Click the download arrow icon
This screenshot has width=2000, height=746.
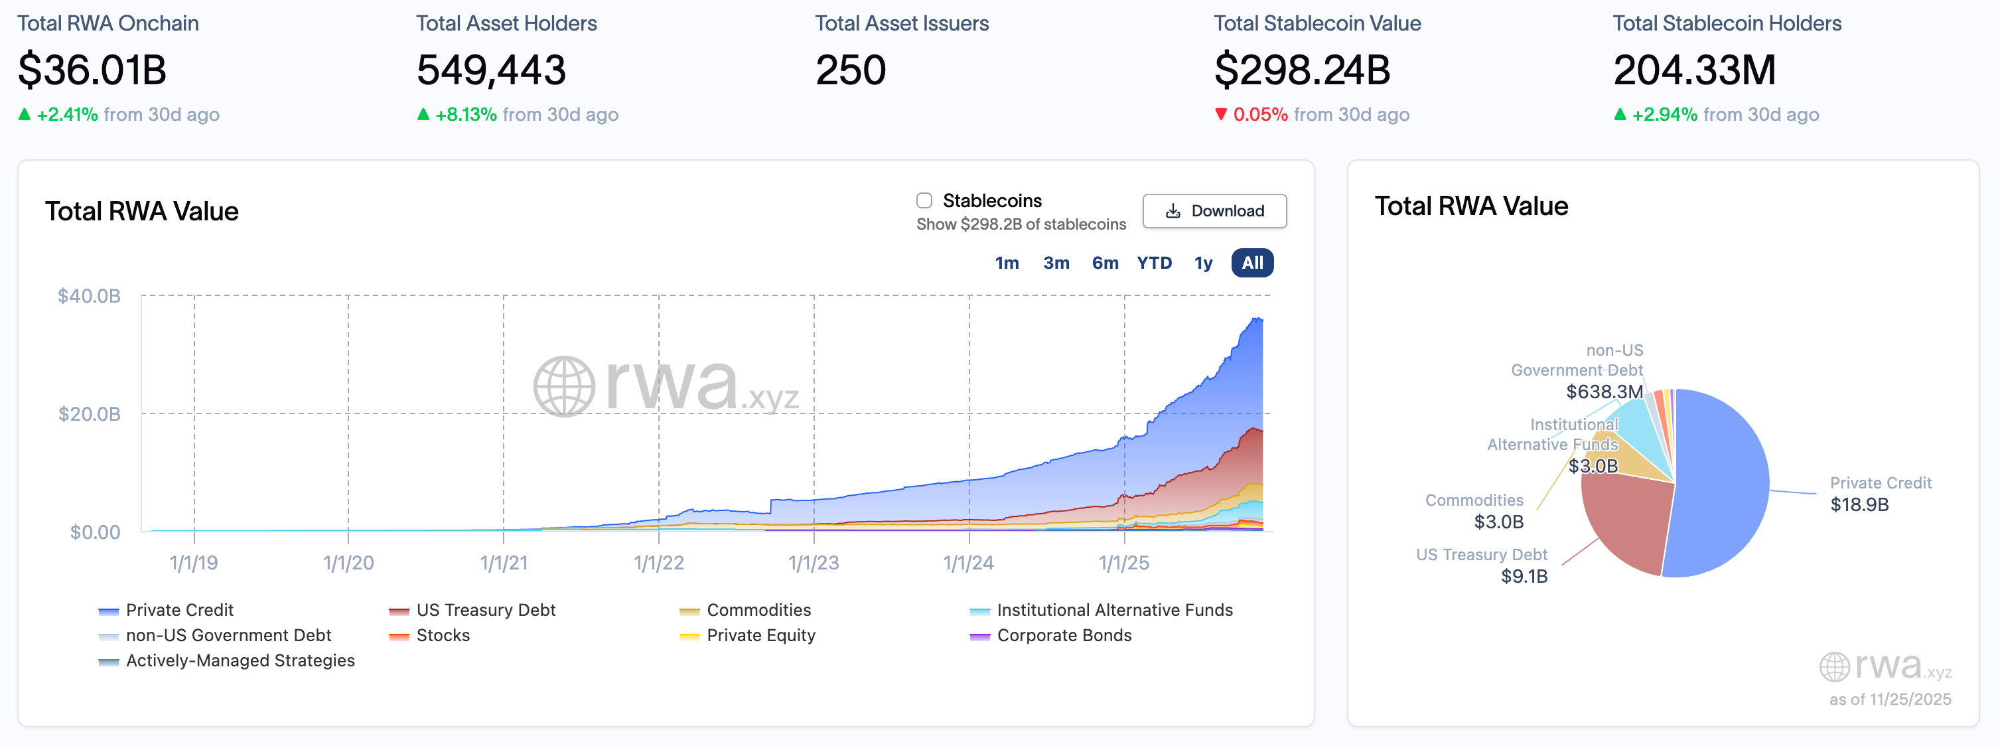click(1173, 211)
